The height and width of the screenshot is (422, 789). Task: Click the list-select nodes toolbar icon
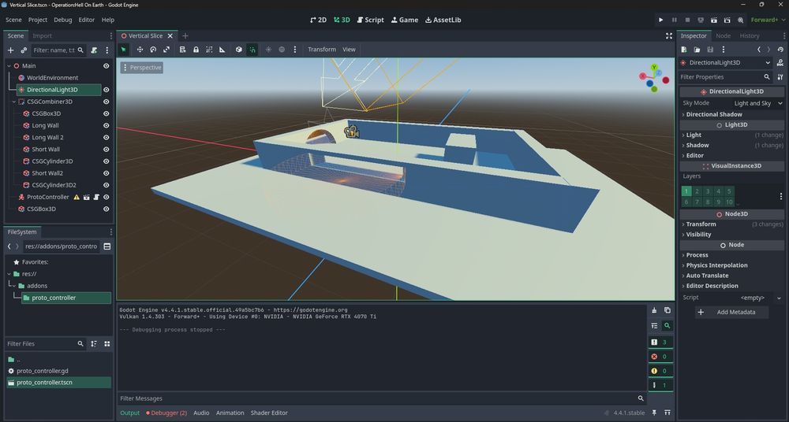tap(183, 50)
